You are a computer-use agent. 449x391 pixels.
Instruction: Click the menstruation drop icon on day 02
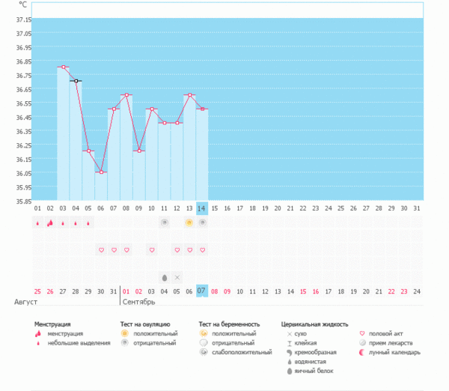[50, 222]
